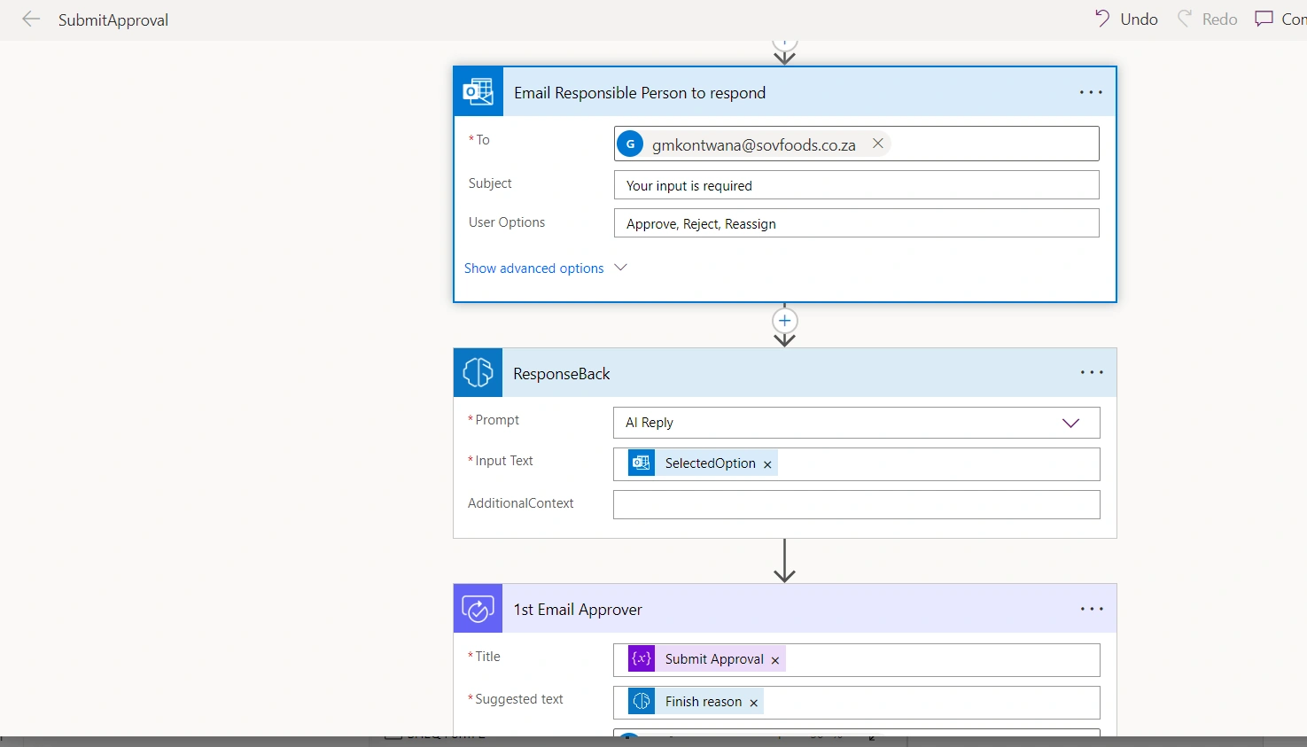This screenshot has width=1307, height=747.
Task: Open the ellipsis menu on 1st Email Approver card
Action: tap(1092, 609)
